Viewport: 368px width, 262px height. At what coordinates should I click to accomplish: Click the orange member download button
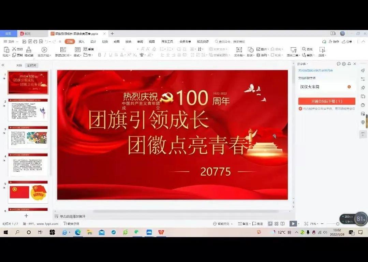(326, 101)
